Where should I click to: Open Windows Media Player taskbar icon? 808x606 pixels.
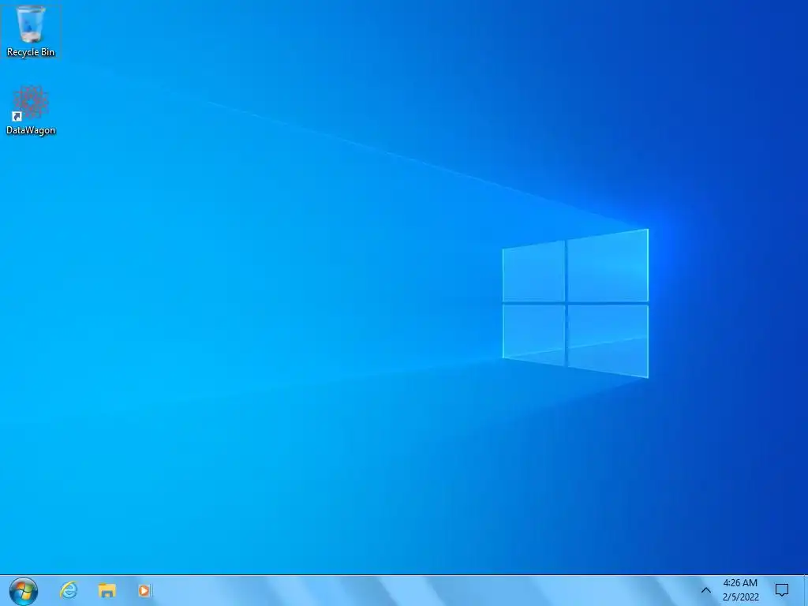click(145, 590)
